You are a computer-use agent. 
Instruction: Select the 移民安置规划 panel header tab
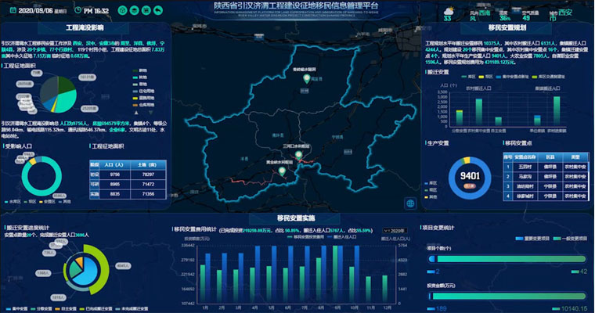(507, 27)
